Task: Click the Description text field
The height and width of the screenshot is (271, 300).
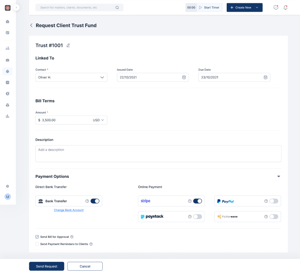Action: [158, 154]
